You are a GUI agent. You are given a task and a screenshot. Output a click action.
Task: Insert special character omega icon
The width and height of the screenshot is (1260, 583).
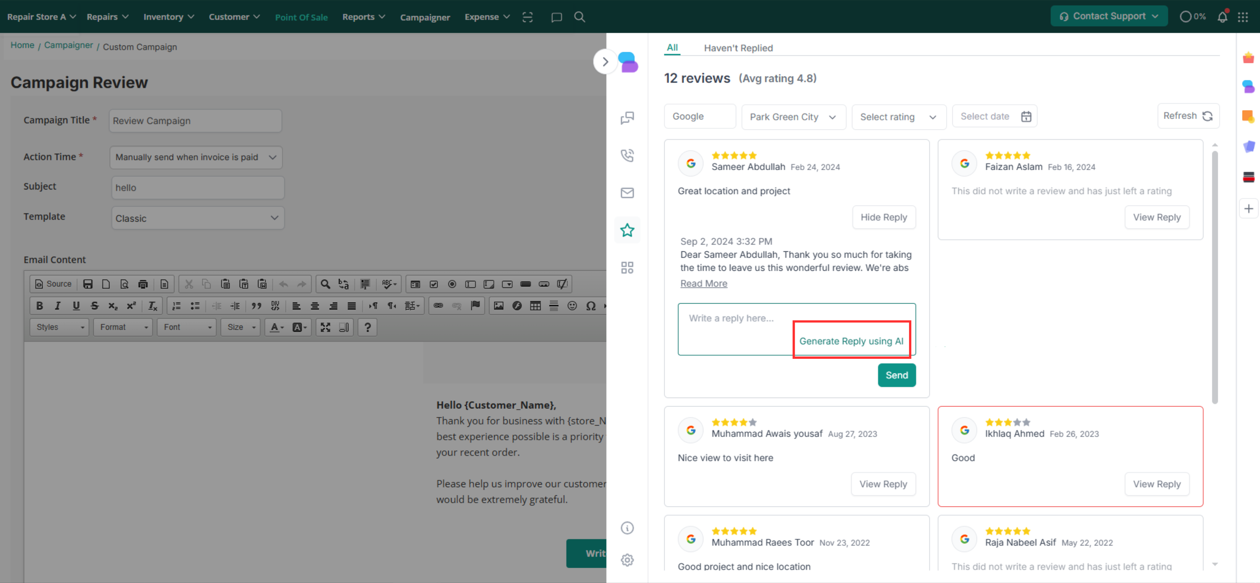pos(591,306)
